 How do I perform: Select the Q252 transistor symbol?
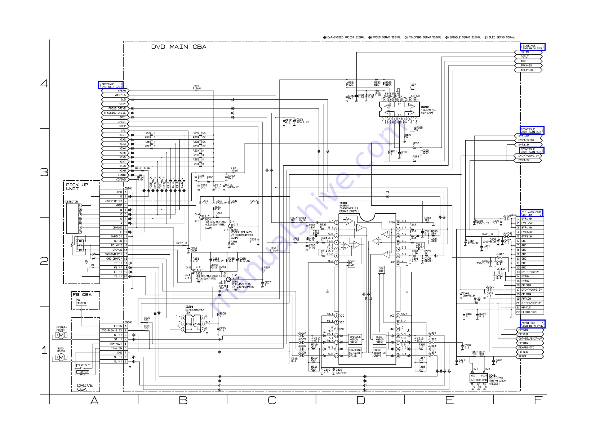click(x=193, y=271)
